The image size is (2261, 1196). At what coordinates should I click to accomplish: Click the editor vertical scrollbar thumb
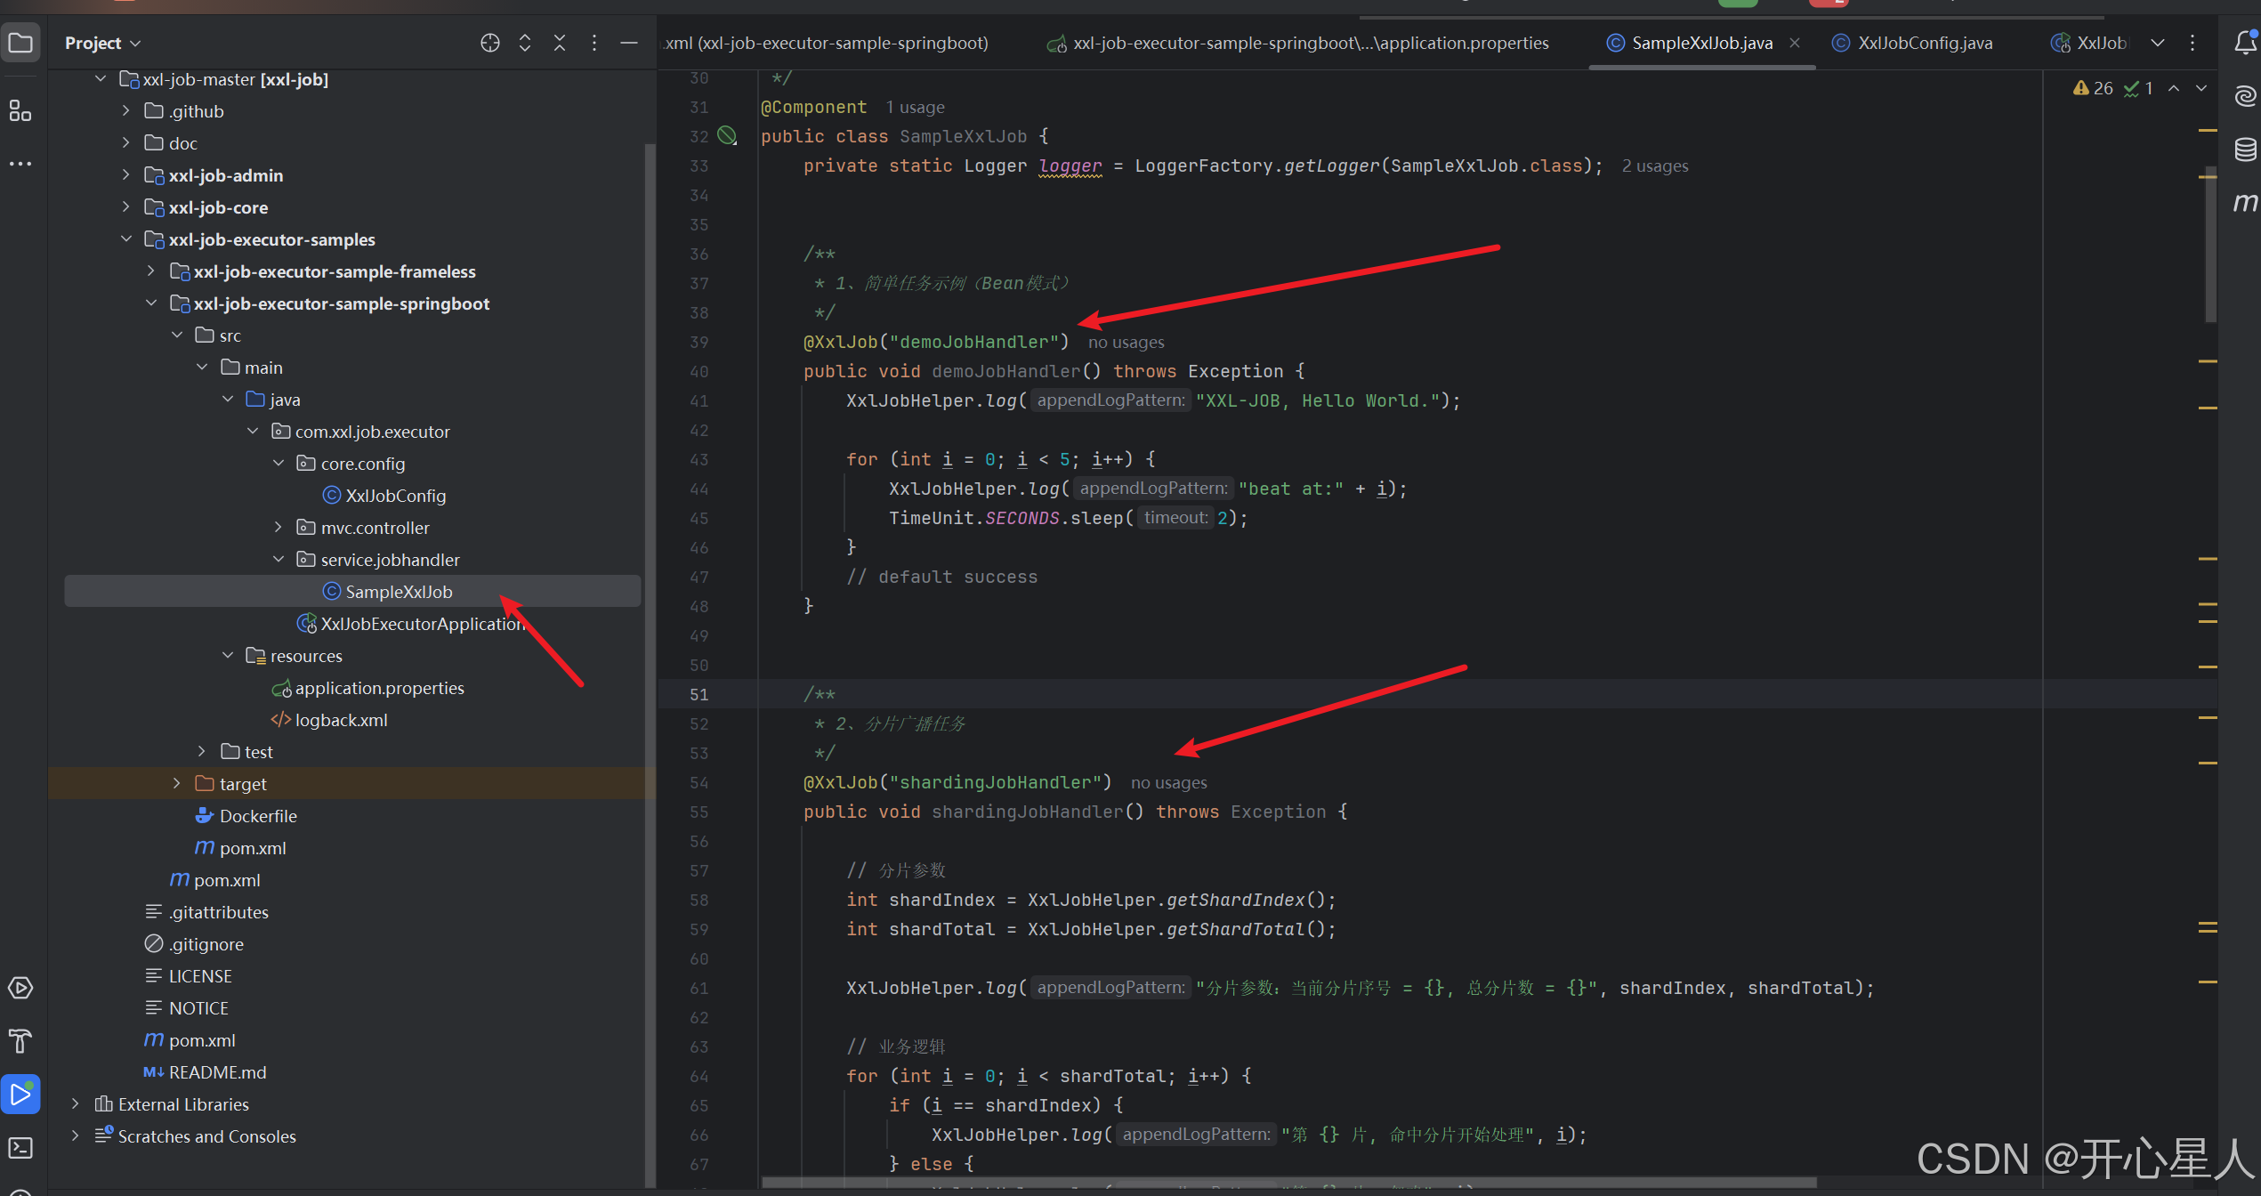(x=2209, y=245)
